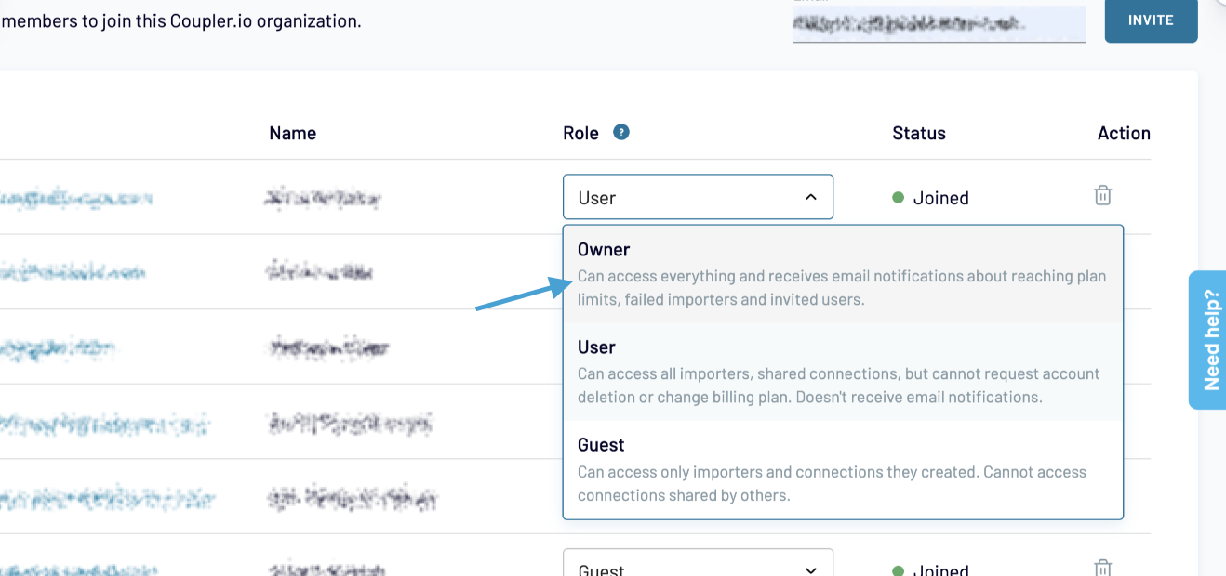
Task: Click the Role column header
Action: point(580,133)
